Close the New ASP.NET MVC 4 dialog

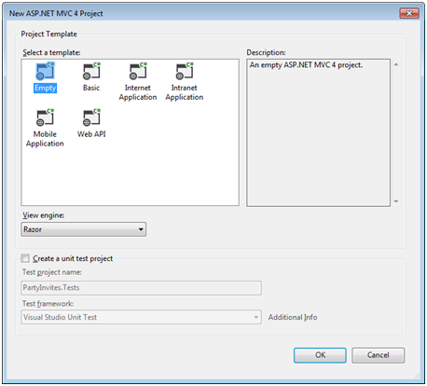409,13
